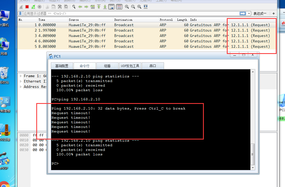Click the go to specified packet icon
The image size is (285, 187).
tap(93, 7)
